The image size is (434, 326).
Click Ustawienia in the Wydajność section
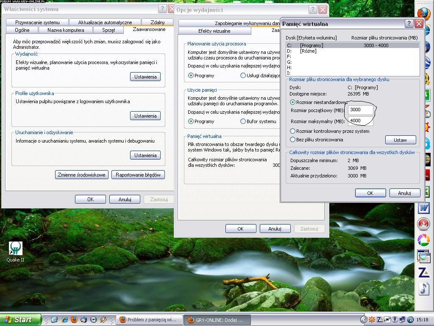tap(145, 77)
